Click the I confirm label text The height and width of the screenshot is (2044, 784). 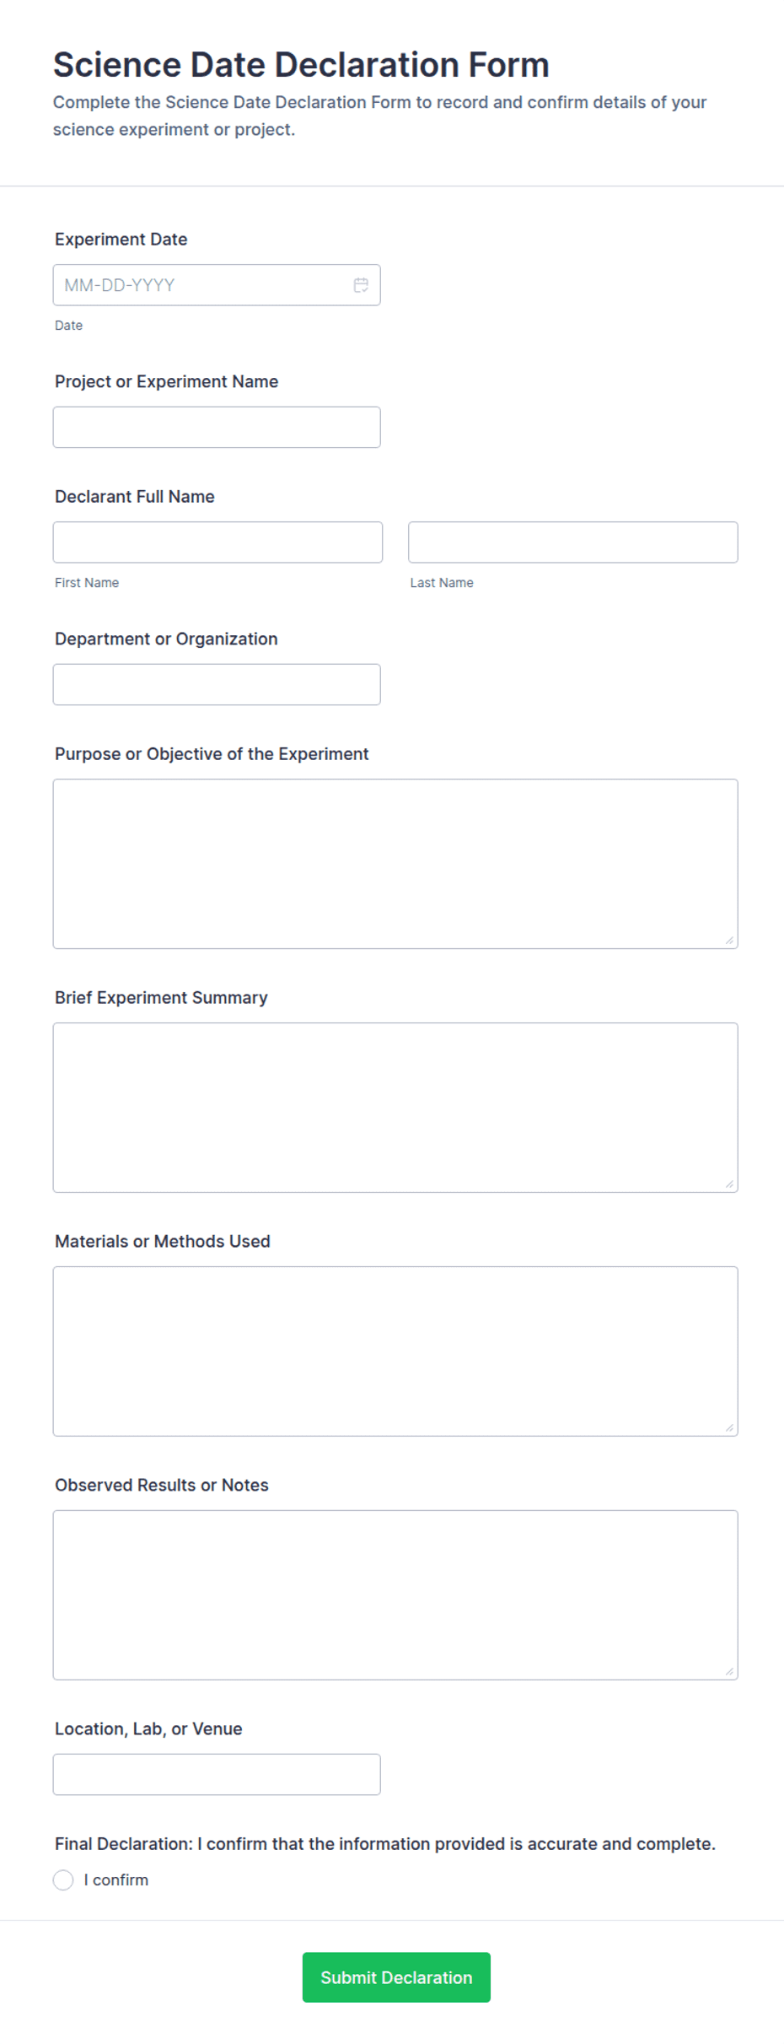pyautogui.click(x=116, y=1880)
